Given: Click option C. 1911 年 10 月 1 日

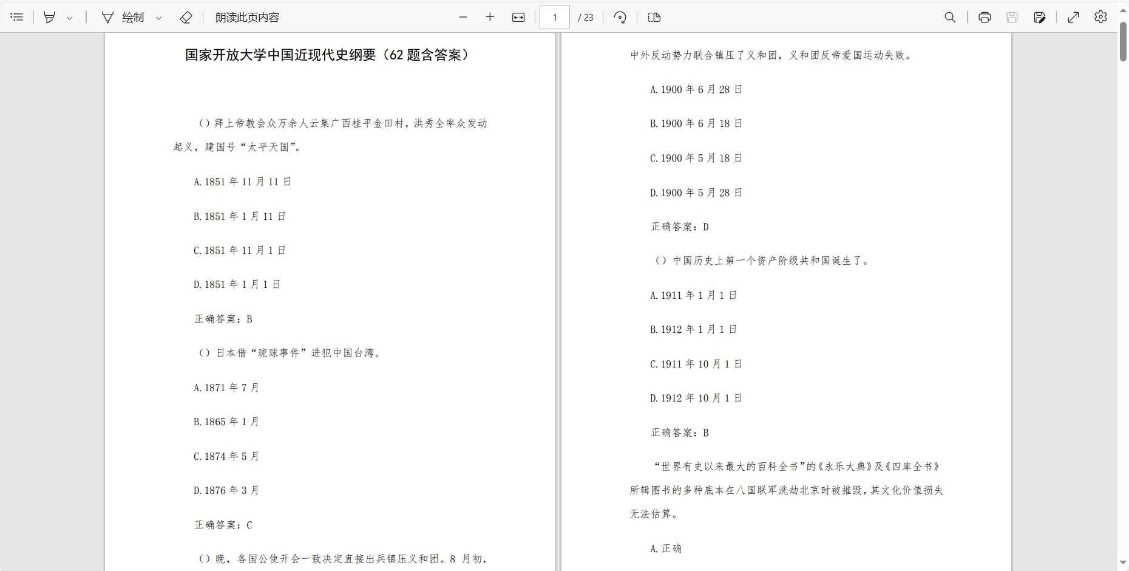Looking at the screenshot, I should [x=696, y=364].
